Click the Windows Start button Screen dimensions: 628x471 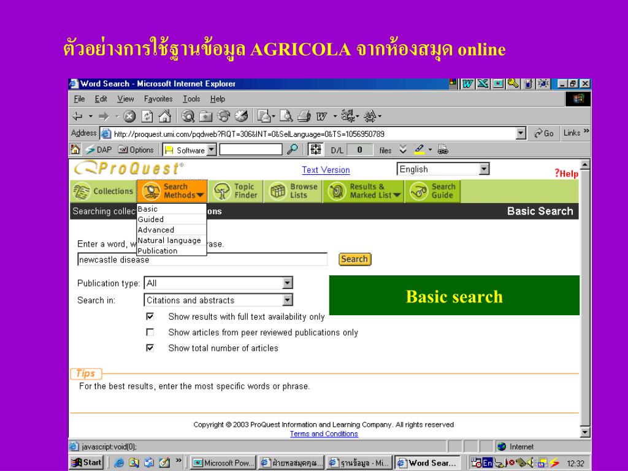pyautogui.click(x=87, y=462)
